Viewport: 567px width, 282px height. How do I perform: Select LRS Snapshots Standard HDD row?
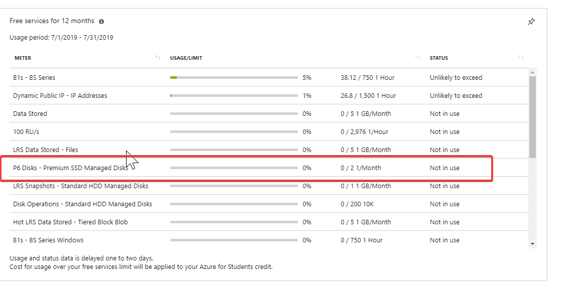[x=80, y=186]
